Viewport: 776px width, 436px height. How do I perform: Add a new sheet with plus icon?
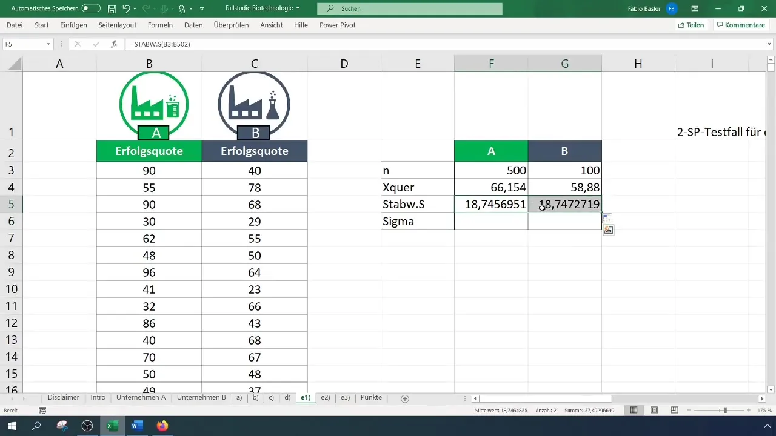click(405, 398)
